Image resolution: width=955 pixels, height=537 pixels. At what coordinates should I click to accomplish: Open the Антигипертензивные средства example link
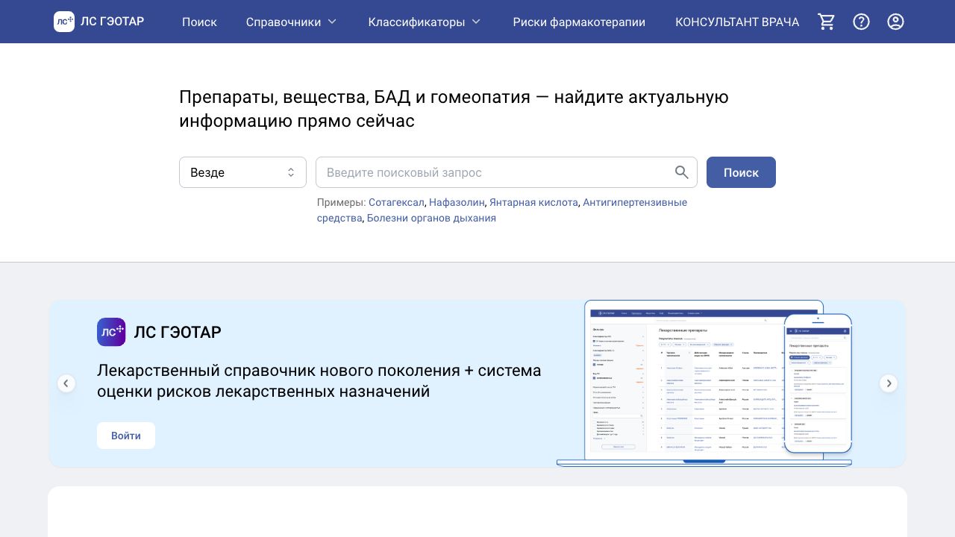coord(635,202)
